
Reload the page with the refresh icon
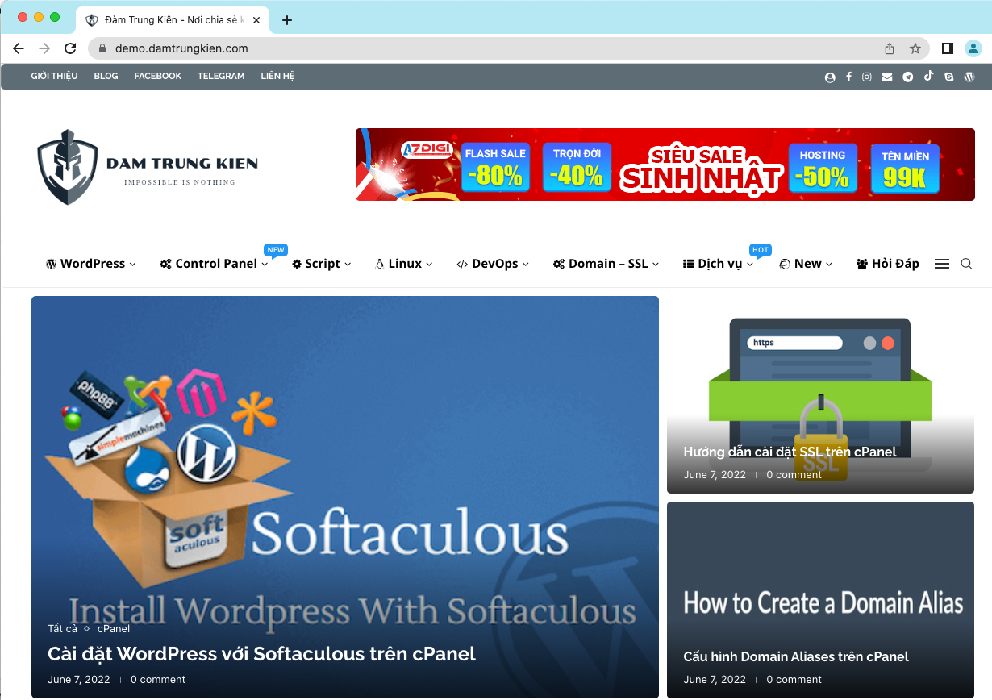pyautogui.click(x=70, y=48)
